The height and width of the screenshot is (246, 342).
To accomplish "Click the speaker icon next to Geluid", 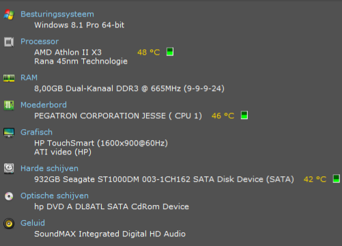I will [9, 223].
